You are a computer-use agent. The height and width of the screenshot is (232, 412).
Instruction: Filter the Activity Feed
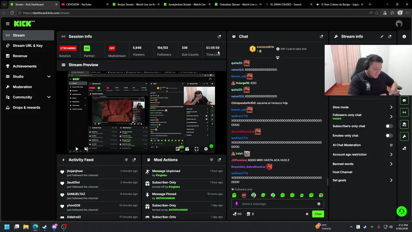pos(126,160)
